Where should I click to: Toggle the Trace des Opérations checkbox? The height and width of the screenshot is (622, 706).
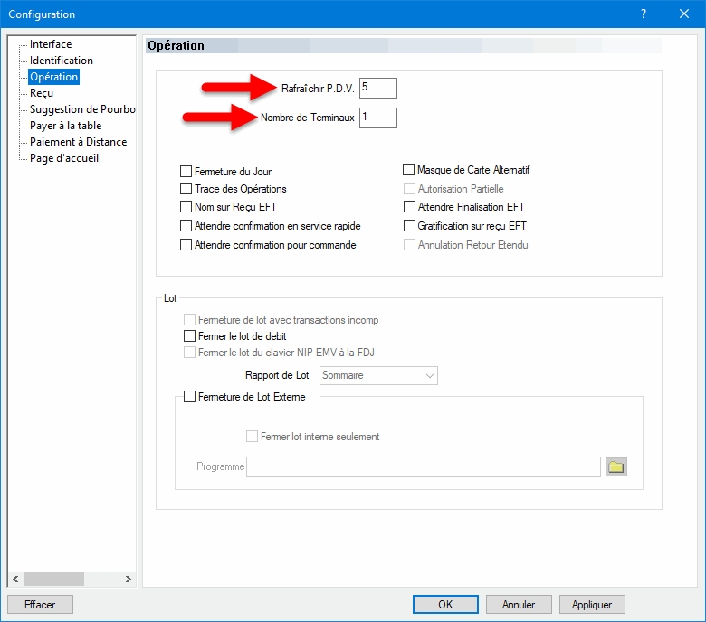click(x=186, y=189)
